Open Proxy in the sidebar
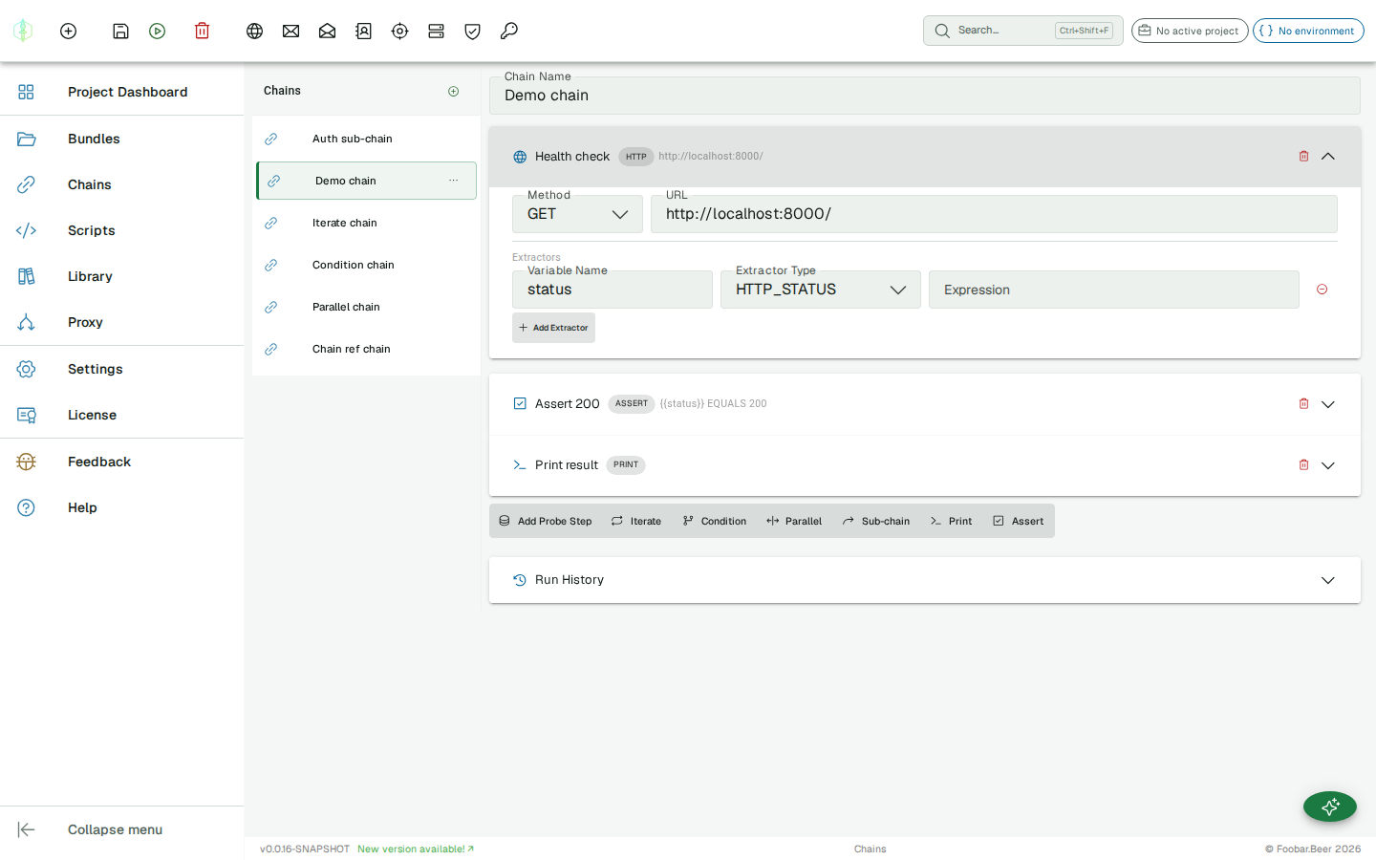The image size is (1376, 860). pos(122,322)
